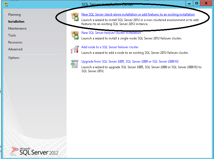The width and height of the screenshot is (214, 159).
Task: Start New SQL Server failover cluster installation
Action: pyautogui.click(x=111, y=33)
